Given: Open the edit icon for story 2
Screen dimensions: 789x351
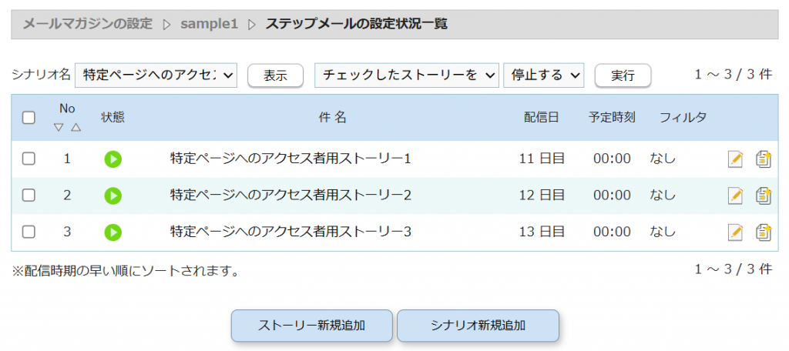Looking at the screenshot, I should point(735,196).
